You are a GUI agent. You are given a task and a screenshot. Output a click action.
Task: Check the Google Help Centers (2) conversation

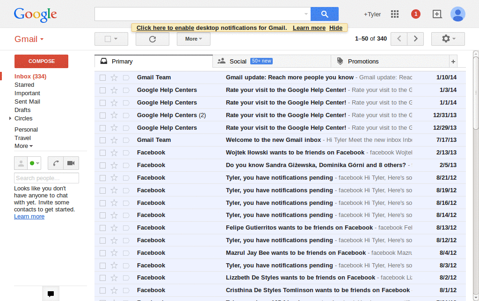(x=102, y=115)
